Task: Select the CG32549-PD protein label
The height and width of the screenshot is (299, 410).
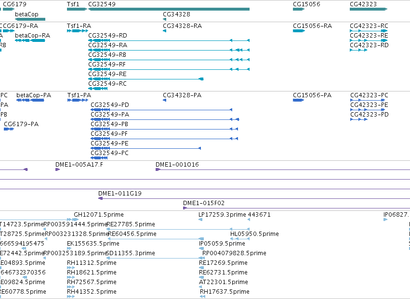Action: coord(110,105)
